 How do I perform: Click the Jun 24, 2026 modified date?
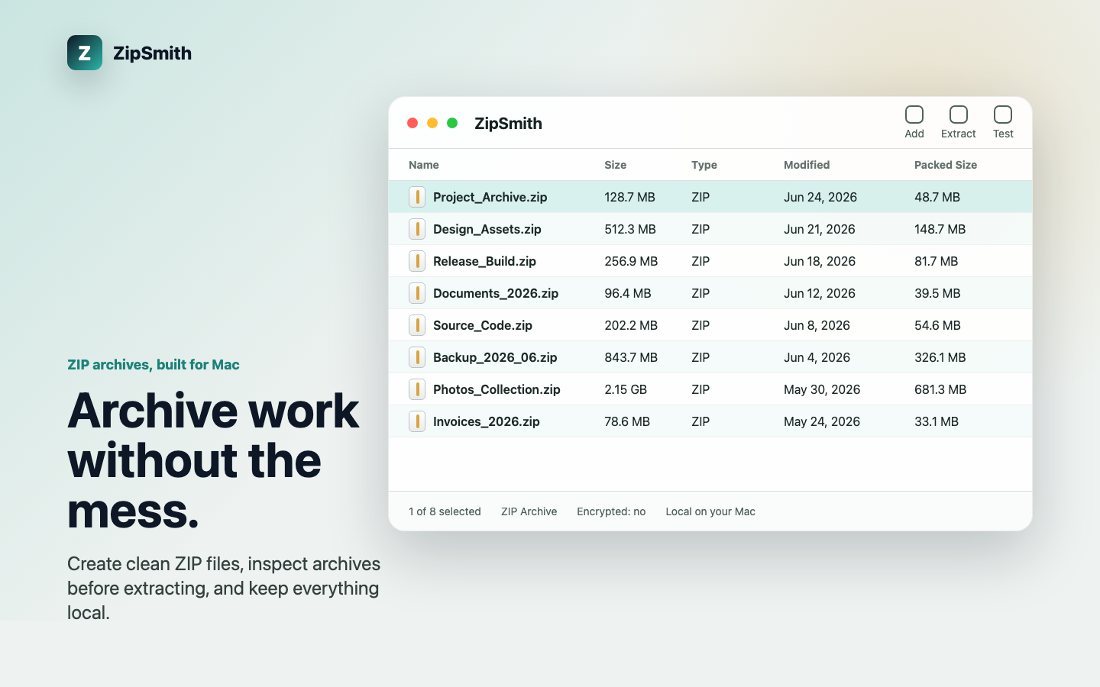[820, 197]
